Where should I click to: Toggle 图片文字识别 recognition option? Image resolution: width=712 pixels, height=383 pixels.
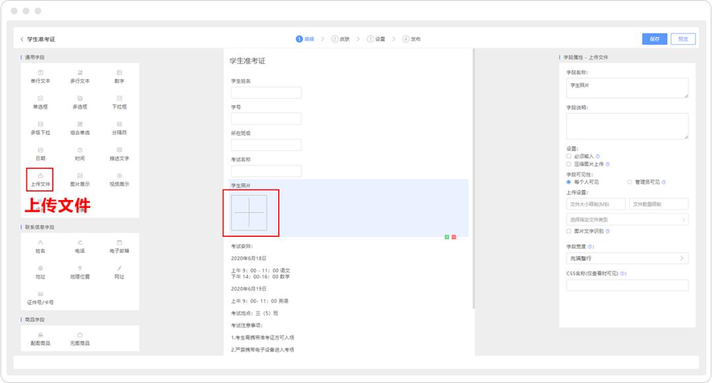pyautogui.click(x=568, y=231)
